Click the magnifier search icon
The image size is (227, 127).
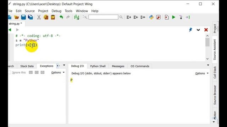coord(121,17)
